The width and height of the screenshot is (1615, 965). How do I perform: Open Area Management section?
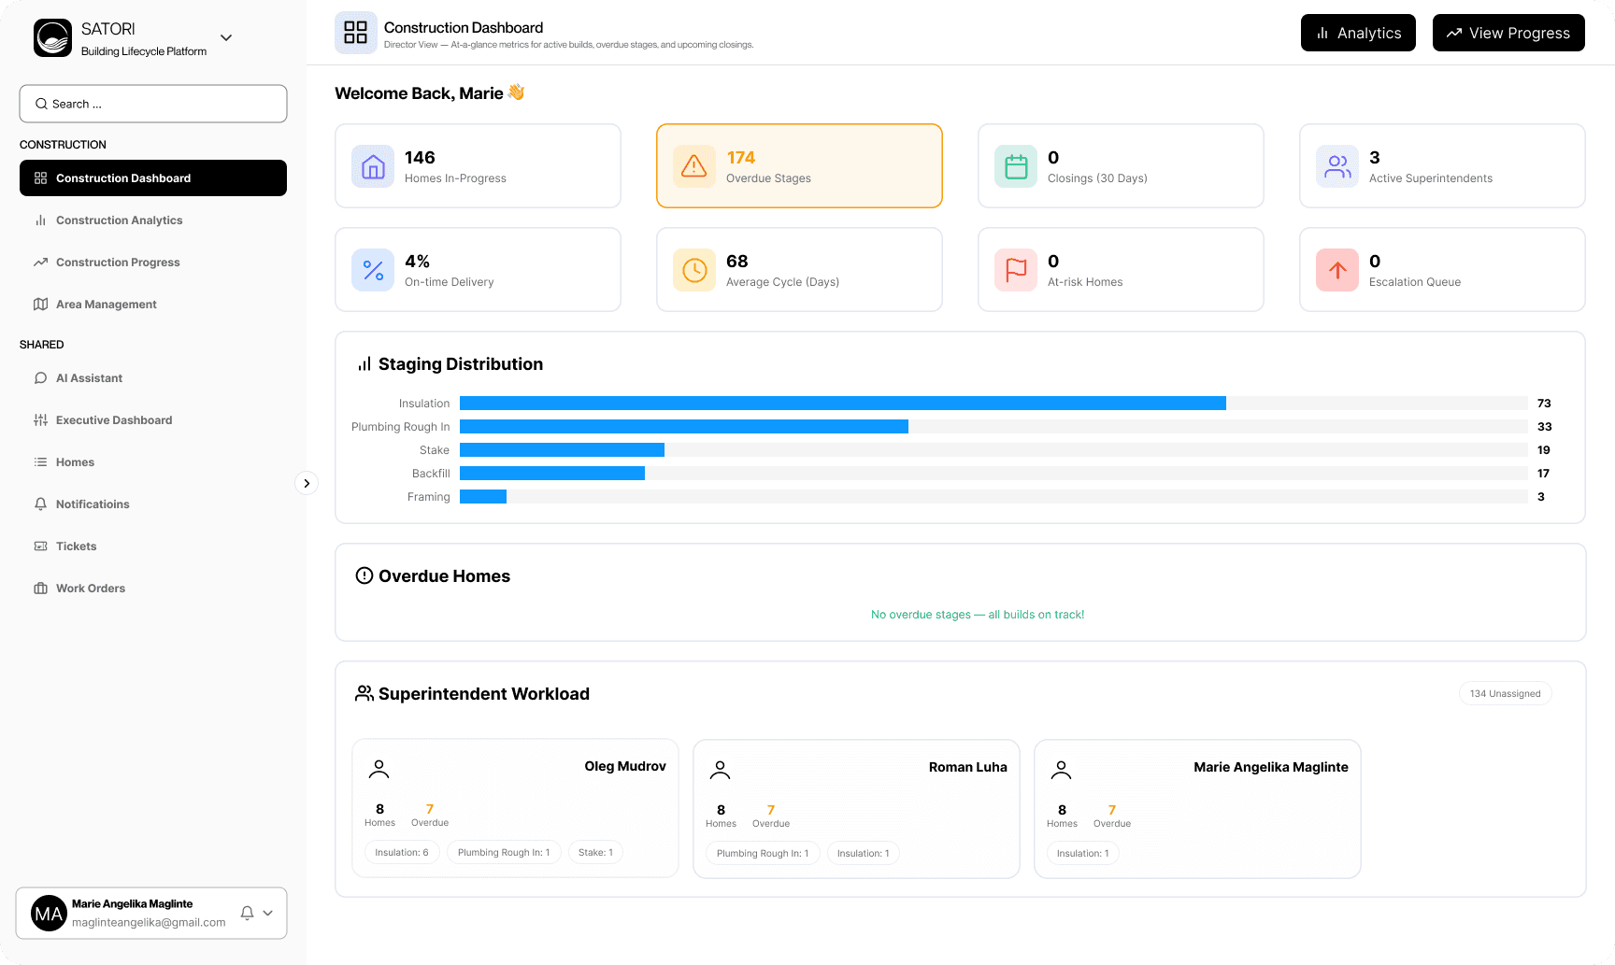click(153, 305)
